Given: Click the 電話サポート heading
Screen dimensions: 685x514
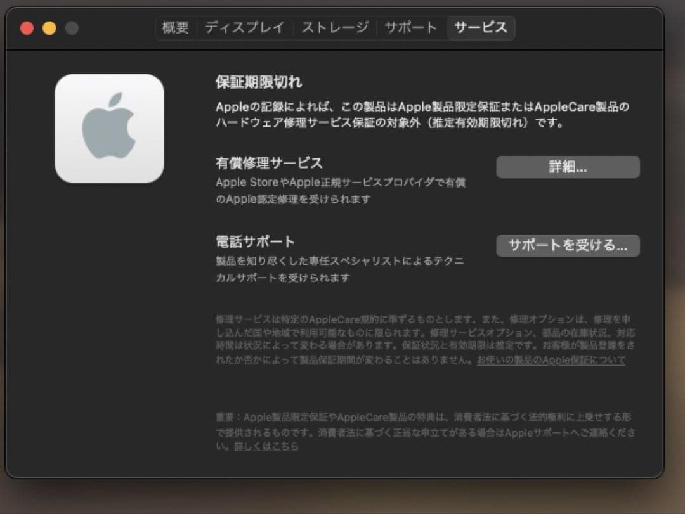Looking at the screenshot, I should pos(256,241).
